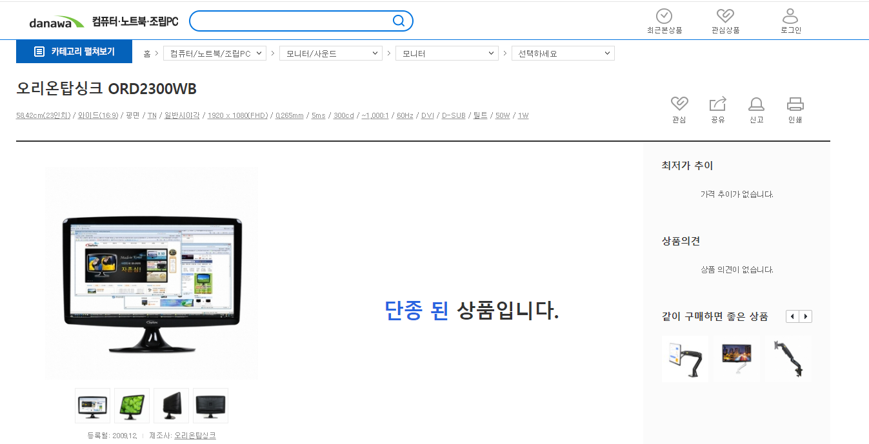Click the DVI spec link
869x444 pixels.
pos(428,115)
